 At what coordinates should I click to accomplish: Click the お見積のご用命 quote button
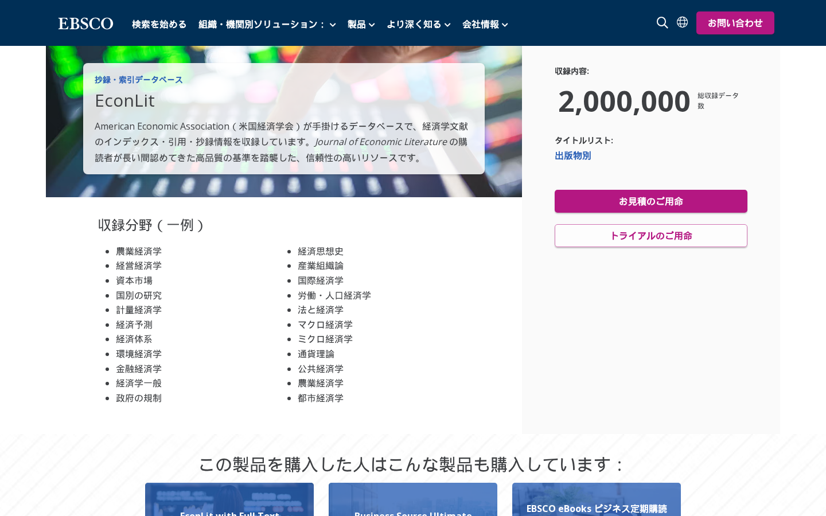click(x=651, y=201)
